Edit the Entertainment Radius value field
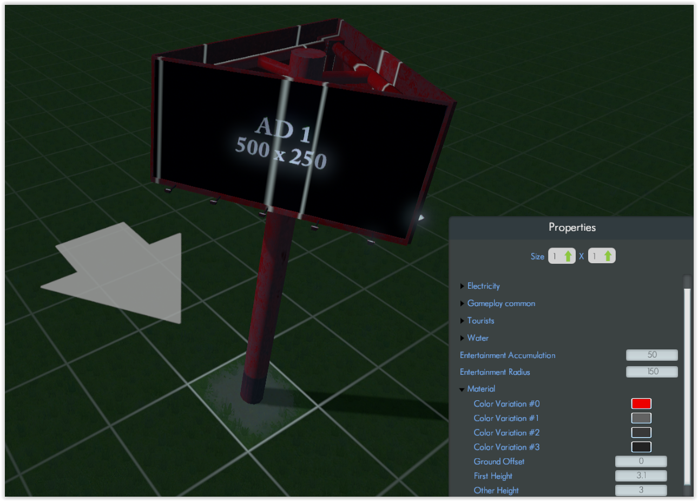The height and width of the screenshot is (501, 698). 651,372
